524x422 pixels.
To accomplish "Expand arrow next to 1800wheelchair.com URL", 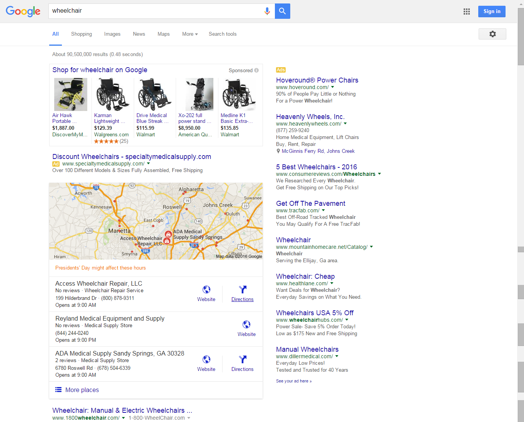I will click(123, 418).
